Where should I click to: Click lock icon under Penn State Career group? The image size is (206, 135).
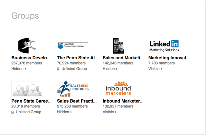13,112
